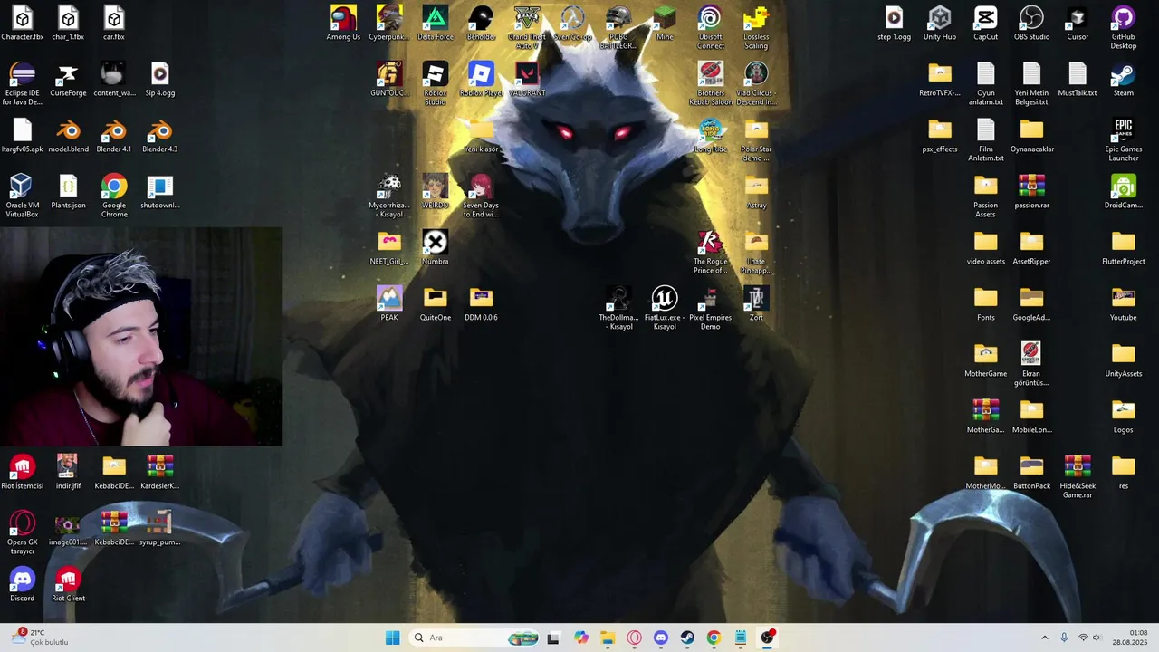Image resolution: width=1159 pixels, height=652 pixels.
Task: Select the Blender 4.1 shortcut
Action: click(114, 136)
